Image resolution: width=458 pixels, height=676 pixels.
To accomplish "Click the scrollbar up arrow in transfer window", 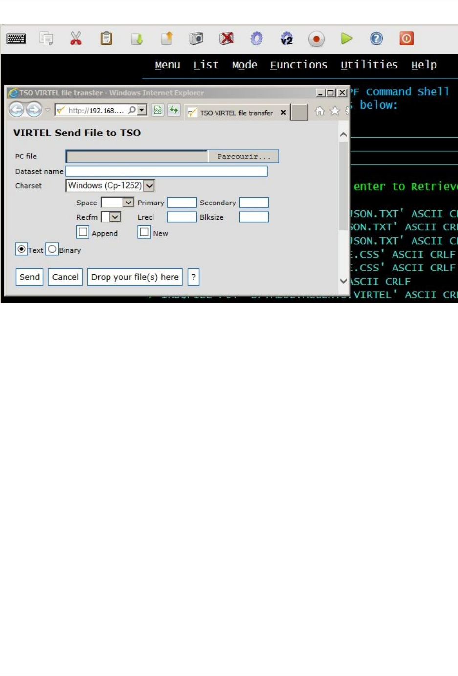I will point(344,135).
